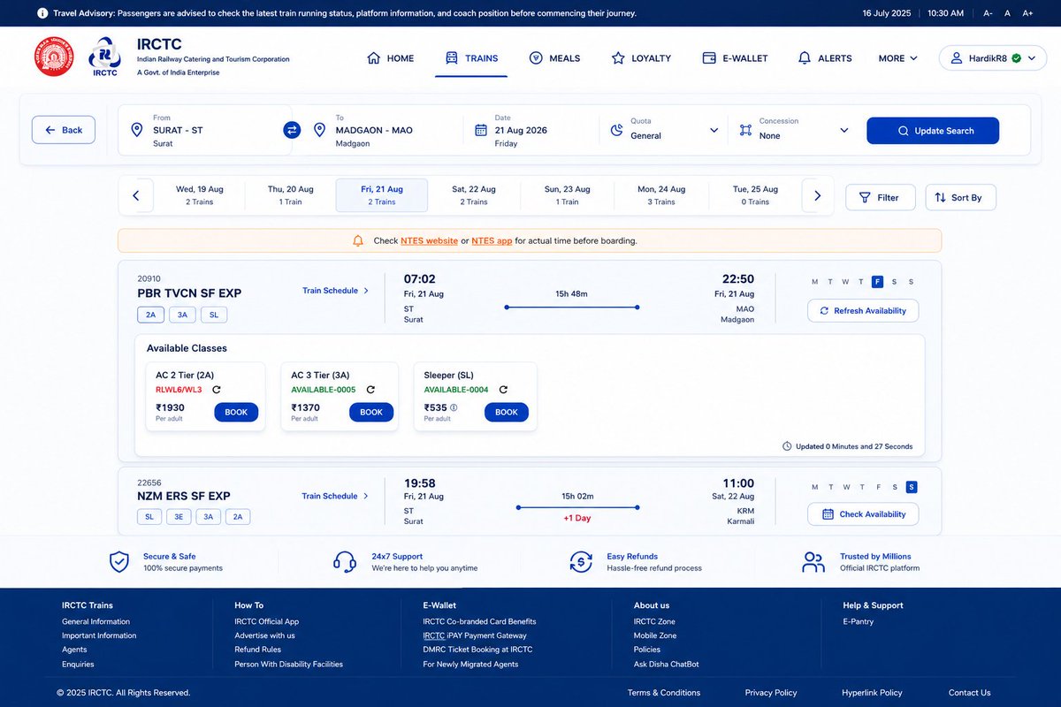The width and height of the screenshot is (1061, 707).
Task: Click the 24x7 Support headset icon
Action: 345,562
